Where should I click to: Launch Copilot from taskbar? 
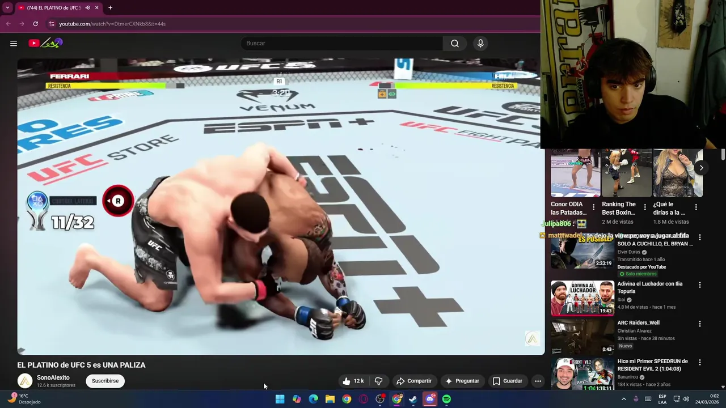tap(297, 399)
